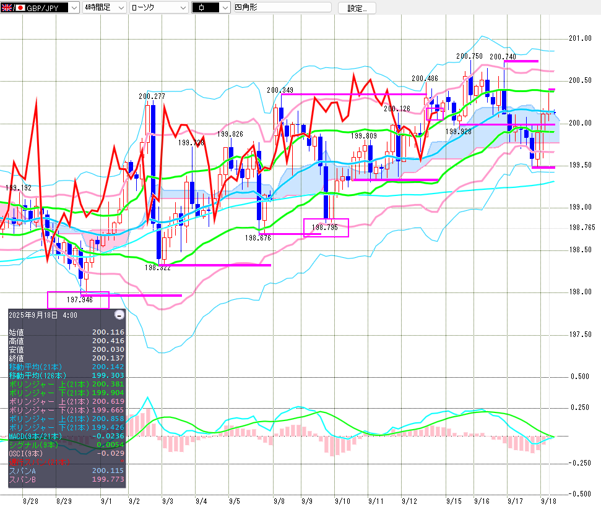Select the small pink rectangle near 200.126
The image size is (601, 507).
tap(435, 113)
